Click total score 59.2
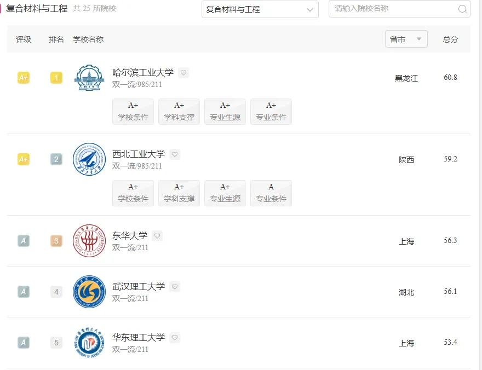 click(450, 159)
